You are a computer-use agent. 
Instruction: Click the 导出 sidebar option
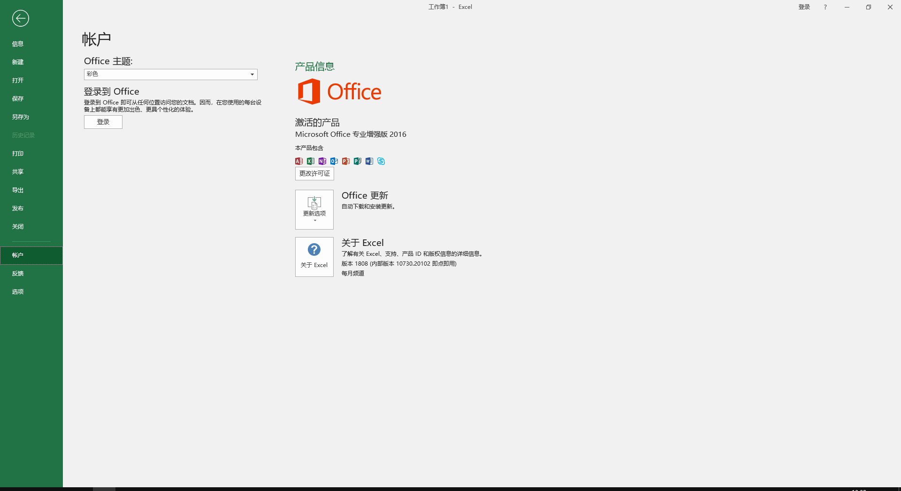pyautogui.click(x=17, y=190)
